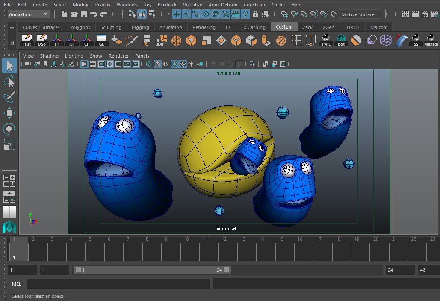This screenshot has width=440, height=301.
Task: Choose the Move tool in toolbox
Action: [x=9, y=113]
